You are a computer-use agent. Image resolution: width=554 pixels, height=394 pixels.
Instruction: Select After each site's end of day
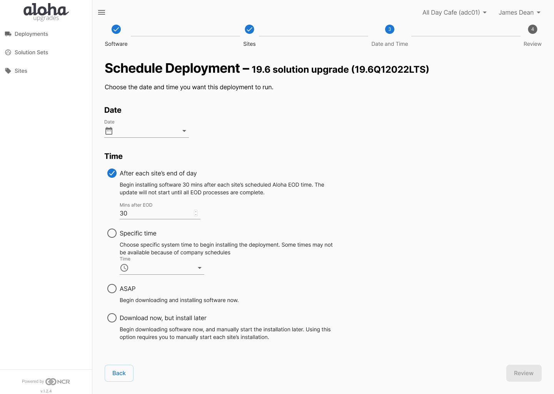112,173
